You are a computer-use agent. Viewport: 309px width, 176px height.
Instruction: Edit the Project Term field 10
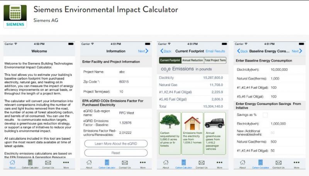point(121,92)
